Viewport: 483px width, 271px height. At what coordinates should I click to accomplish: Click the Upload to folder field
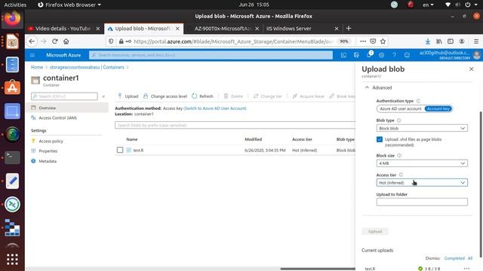point(422,202)
